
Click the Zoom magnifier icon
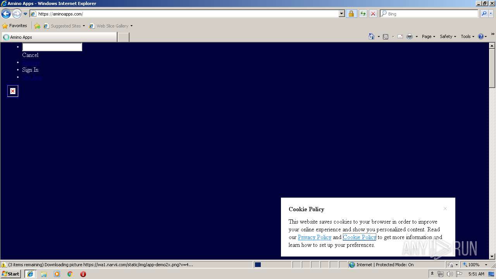(465, 265)
